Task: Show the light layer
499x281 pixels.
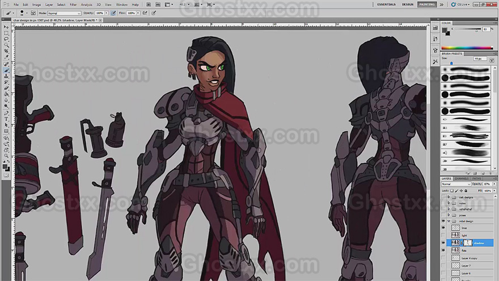Action: pos(443,235)
